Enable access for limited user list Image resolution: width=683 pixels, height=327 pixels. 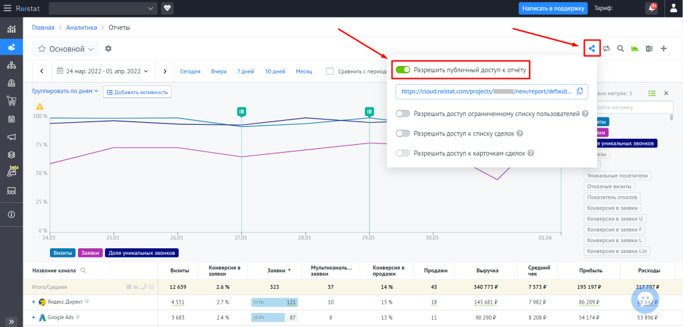coord(402,114)
